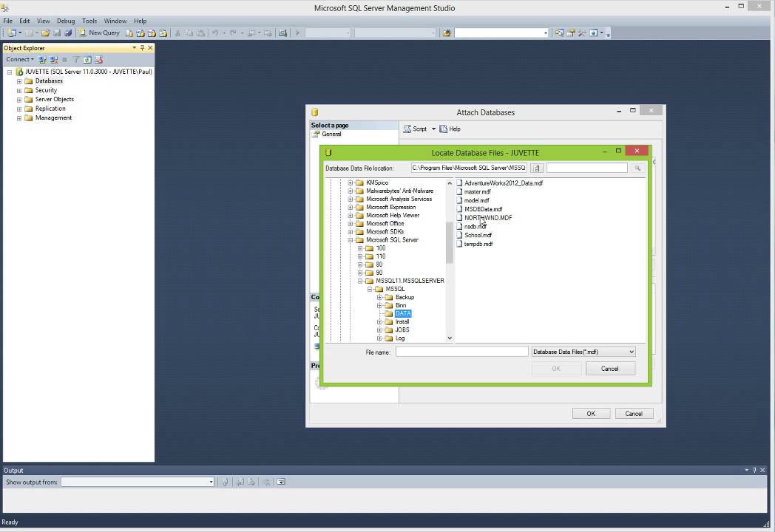Click the New Project toolbar icon

[x=11, y=33]
